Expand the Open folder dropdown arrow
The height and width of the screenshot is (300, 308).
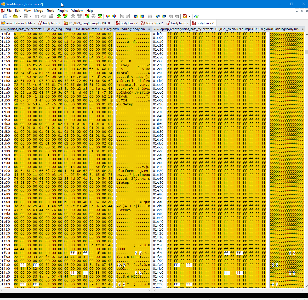[x=20, y=16]
